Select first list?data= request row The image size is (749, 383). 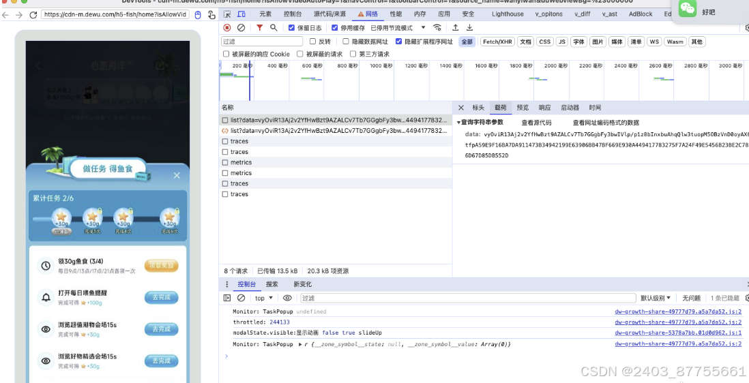point(336,120)
